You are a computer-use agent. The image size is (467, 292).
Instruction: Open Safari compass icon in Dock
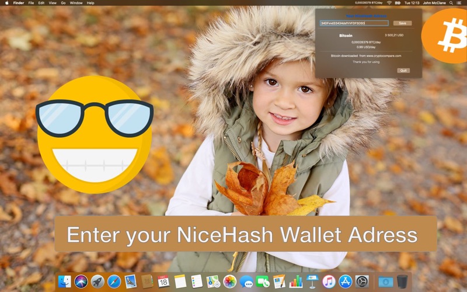(x=114, y=281)
